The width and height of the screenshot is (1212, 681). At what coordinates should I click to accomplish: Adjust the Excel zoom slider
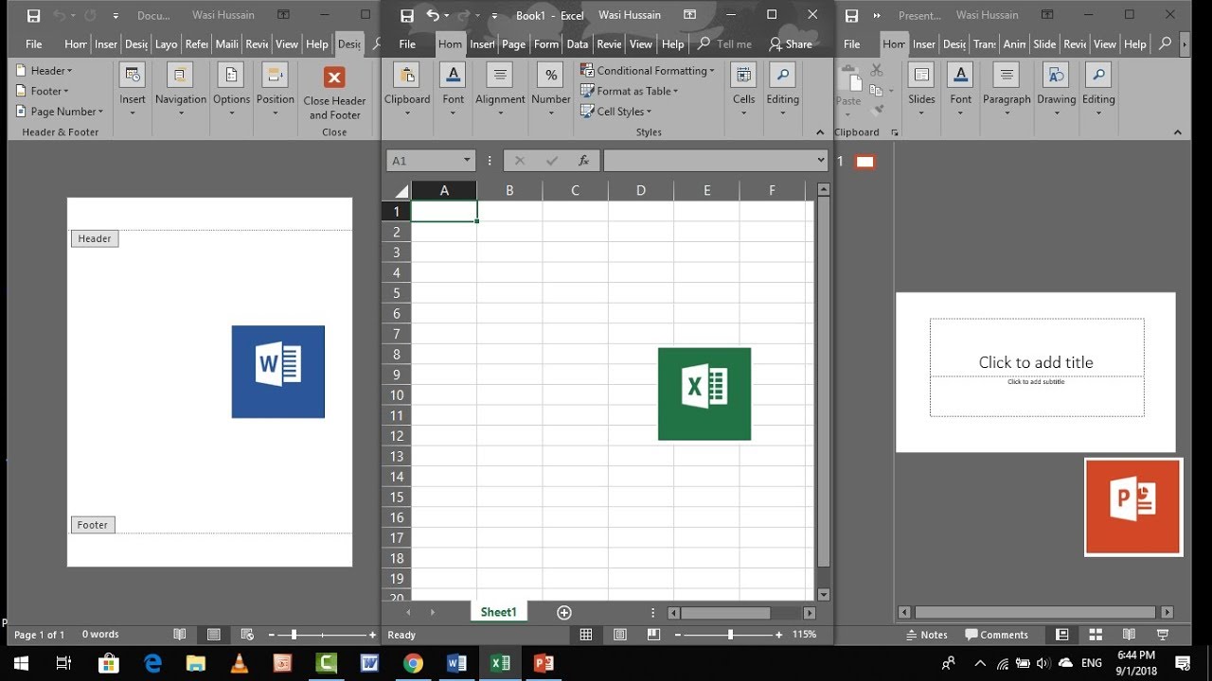pyautogui.click(x=730, y=635)
